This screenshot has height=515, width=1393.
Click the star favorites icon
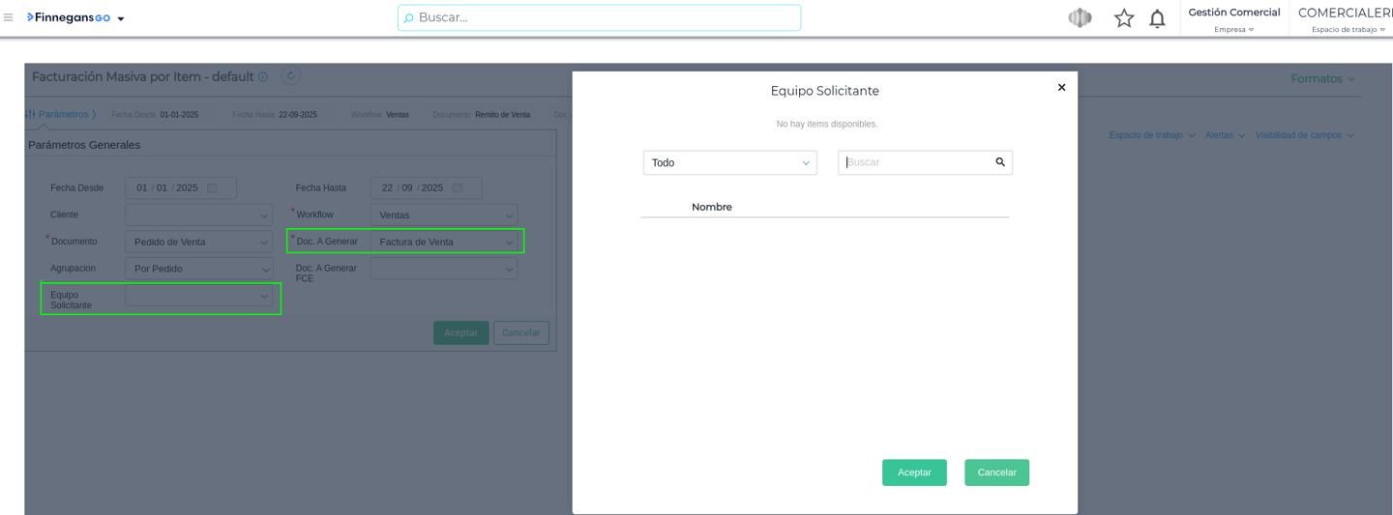(1123, 17)
